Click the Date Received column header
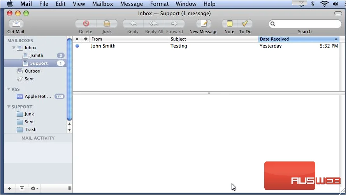 [299, 39]
